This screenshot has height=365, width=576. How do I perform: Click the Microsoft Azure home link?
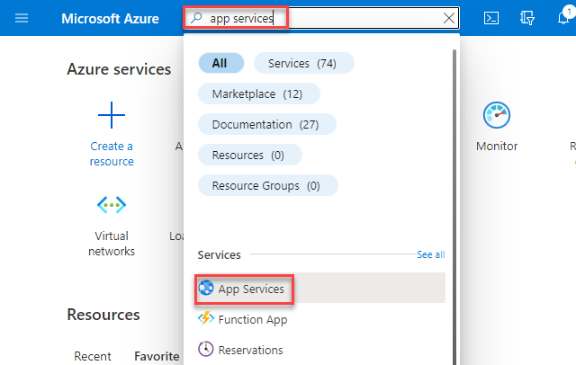pyautogui.click(x=111, y=18)
